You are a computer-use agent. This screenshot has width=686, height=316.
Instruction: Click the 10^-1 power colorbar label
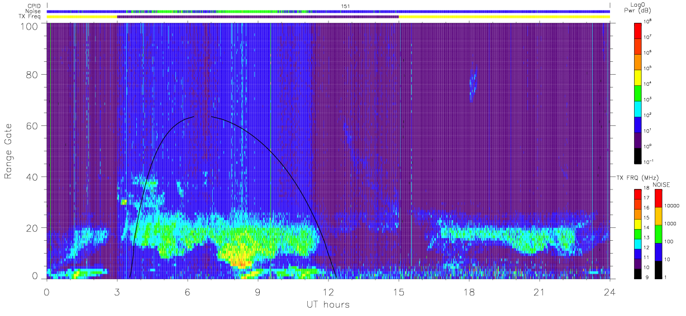click(649, 162)
